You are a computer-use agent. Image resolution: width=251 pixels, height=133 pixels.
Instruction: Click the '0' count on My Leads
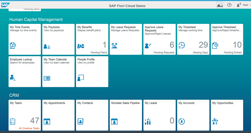172,121
